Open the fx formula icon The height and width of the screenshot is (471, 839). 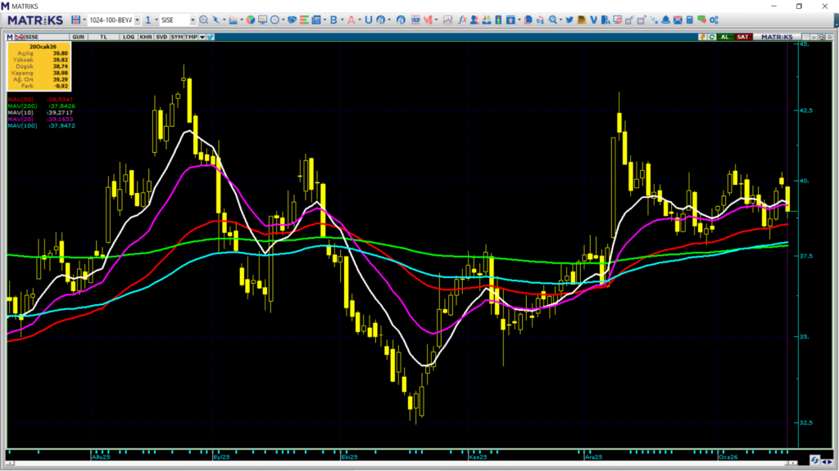pos(462,20)
